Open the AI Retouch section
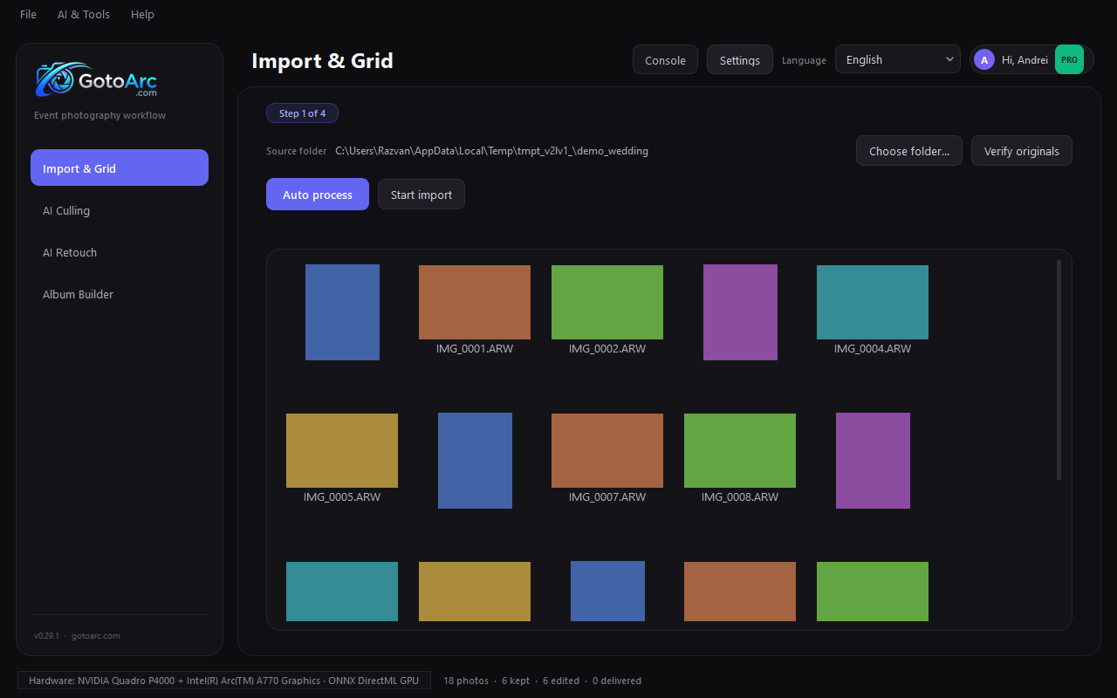This screenshot has width=1117, height=698. [120, 252]
